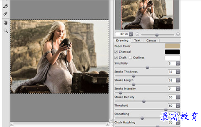Click the Threshold value field
The image size is (201, 127).
tap(172, 105)
